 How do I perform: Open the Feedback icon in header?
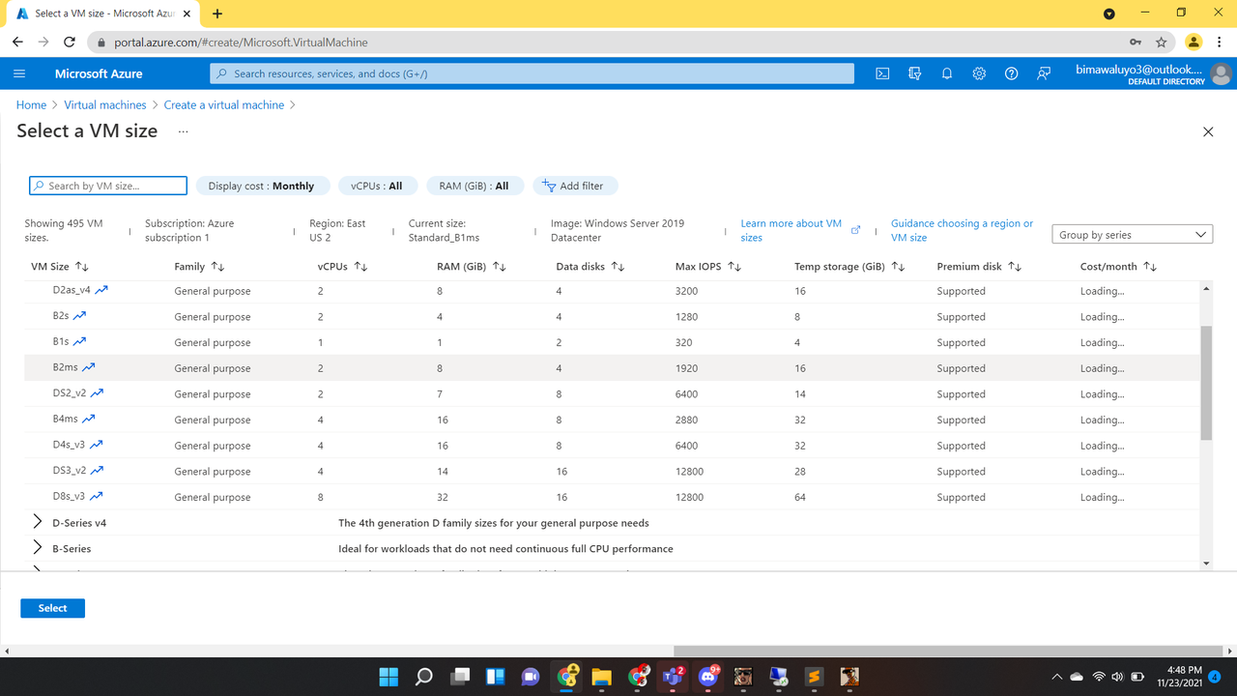coord(1044,73)
